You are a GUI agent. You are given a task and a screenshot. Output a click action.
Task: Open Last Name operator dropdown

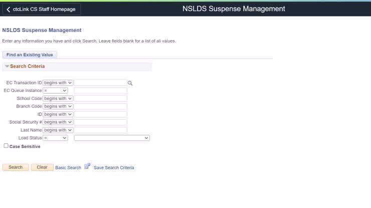pyautogui.click(x=58, y=130)
